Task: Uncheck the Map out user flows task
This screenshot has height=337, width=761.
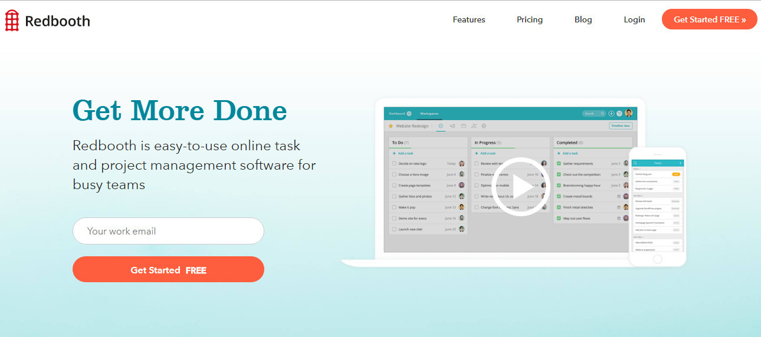Action: [559, 218]
